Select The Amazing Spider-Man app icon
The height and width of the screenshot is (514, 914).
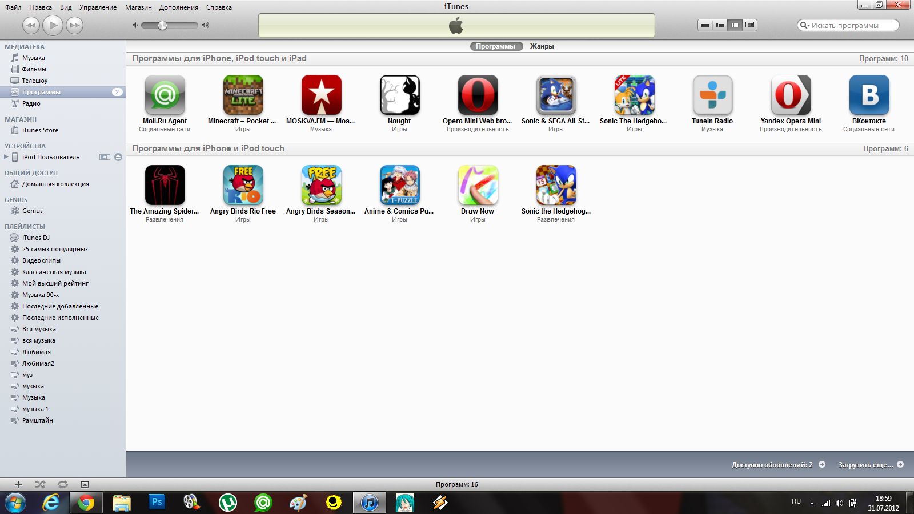point(165,185)
